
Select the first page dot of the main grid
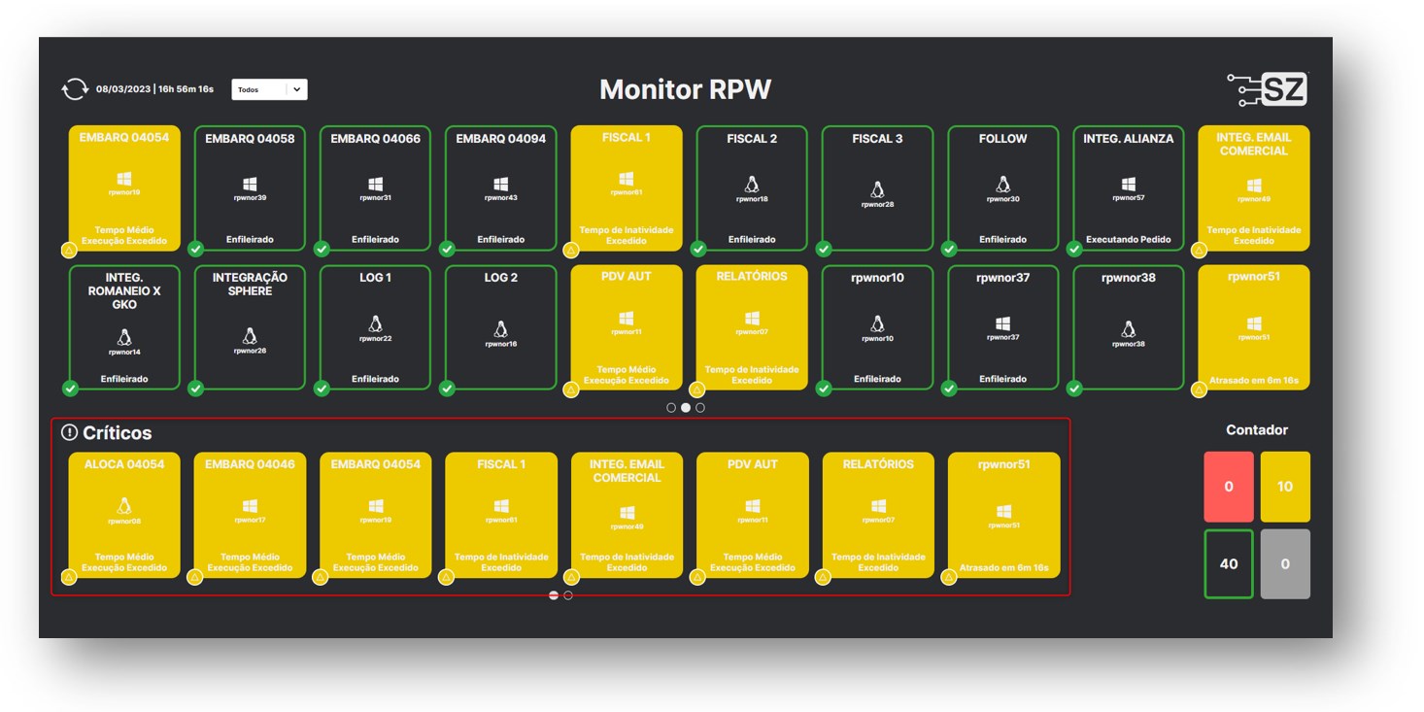[x=671, y=408]
